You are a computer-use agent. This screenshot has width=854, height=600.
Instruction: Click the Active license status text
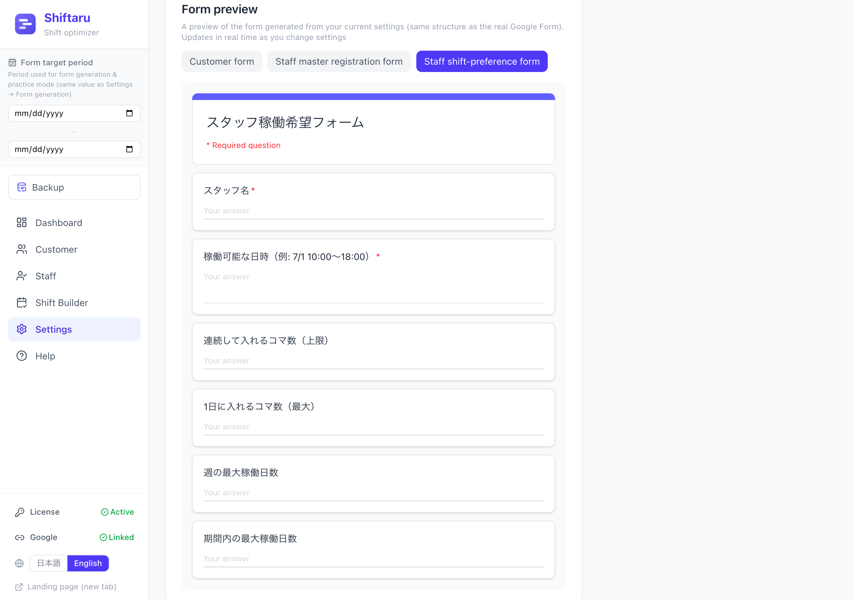click(x=122, y=512)
